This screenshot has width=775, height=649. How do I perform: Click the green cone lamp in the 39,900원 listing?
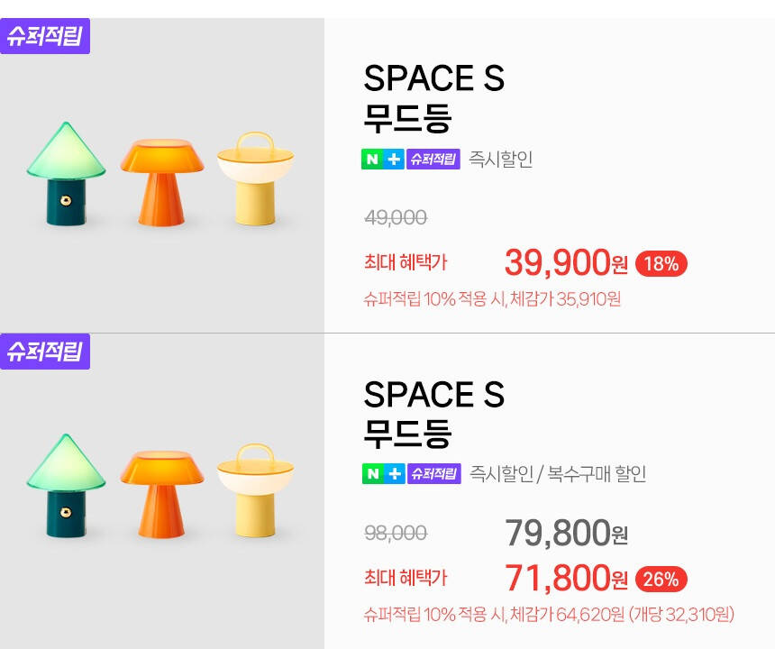[x=65, y=174]
